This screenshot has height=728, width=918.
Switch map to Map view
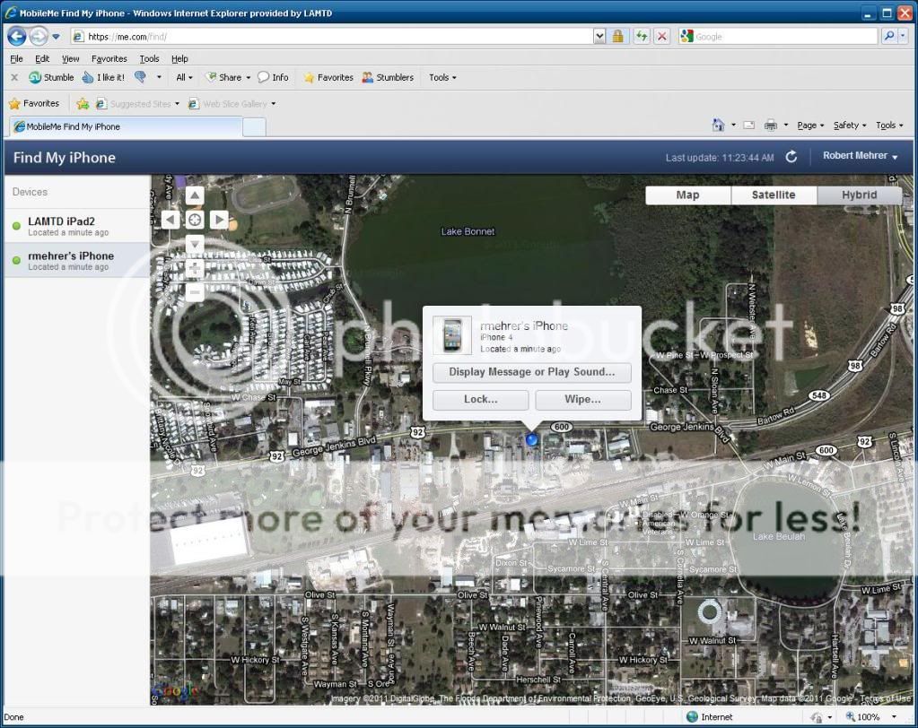pyautogui.click(x=688, y=195)
